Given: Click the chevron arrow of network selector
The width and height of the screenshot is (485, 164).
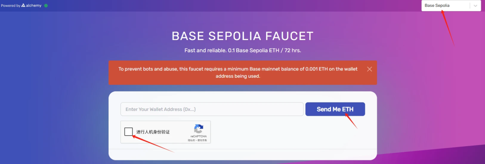Looking at the screenshot, I should coord(475,6).
